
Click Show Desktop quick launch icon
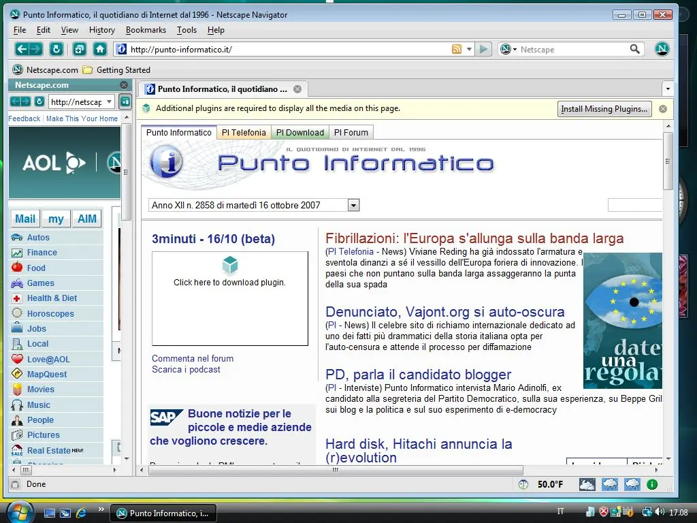tap(49, 513)
